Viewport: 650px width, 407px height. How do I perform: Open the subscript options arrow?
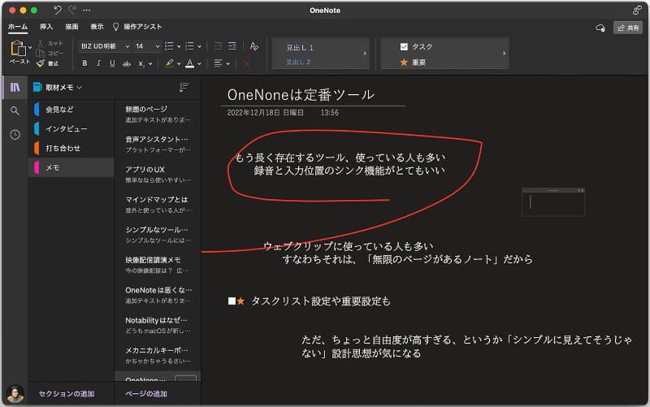click(x=150, y=64)
